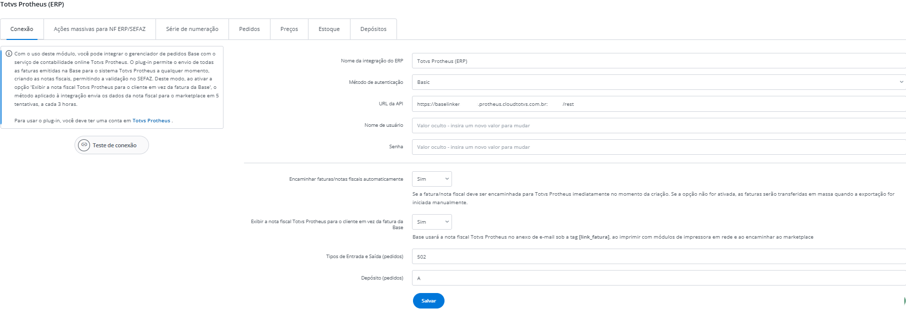Select the Preços tab

[289, 29]
